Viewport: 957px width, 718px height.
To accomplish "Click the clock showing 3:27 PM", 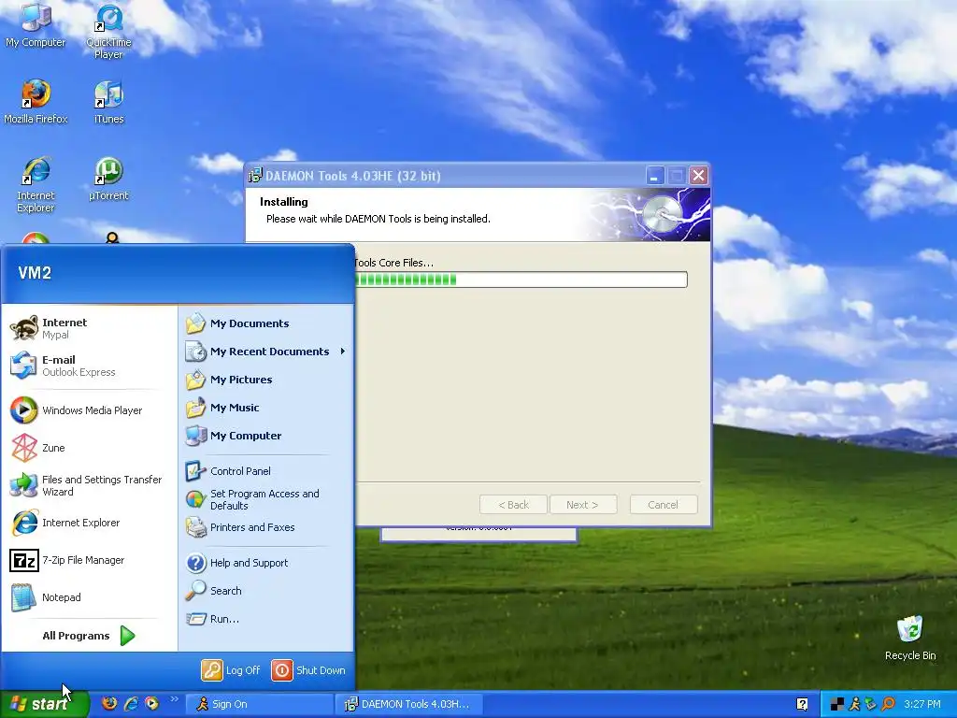I will [x=921, y=704].
